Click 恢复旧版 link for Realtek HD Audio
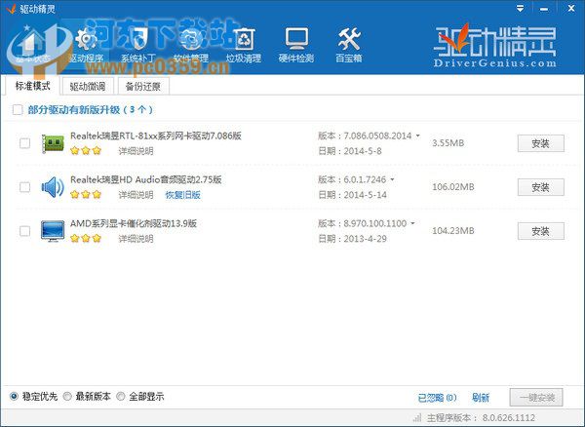The width and height of the screenshot is (585, 427). (183, 195)
